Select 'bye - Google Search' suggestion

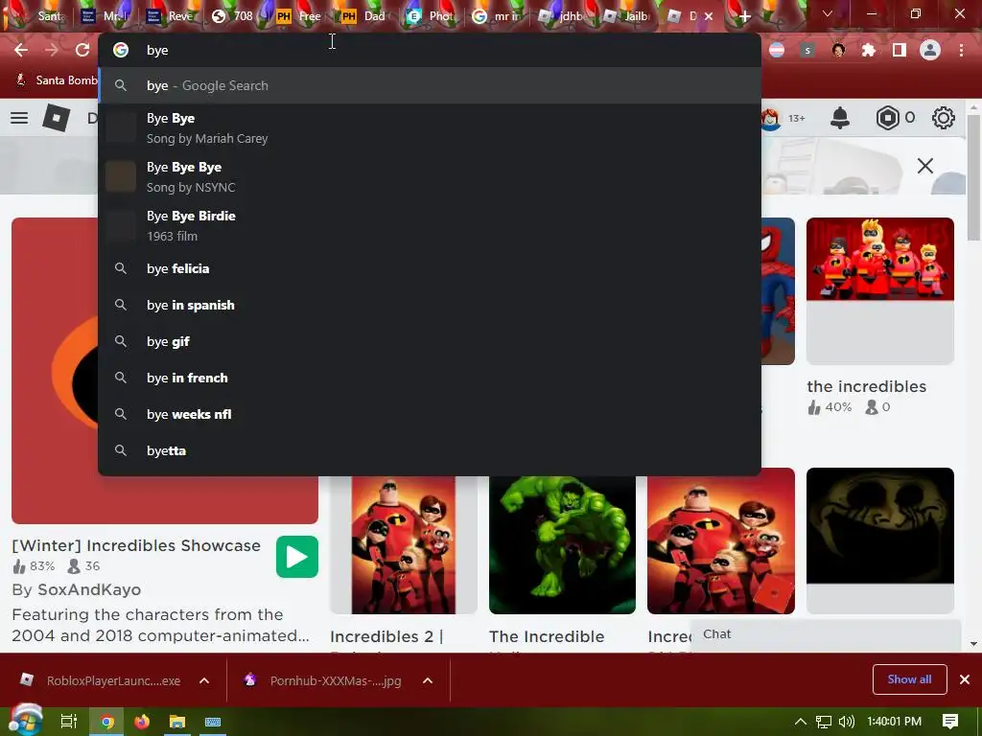tap(430, 85)
